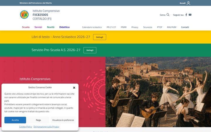The width and height of the screenshot is (211, 132).
Task: Open Ministero dell'Istruzione e del Merito link
Action: click(36, 3)
